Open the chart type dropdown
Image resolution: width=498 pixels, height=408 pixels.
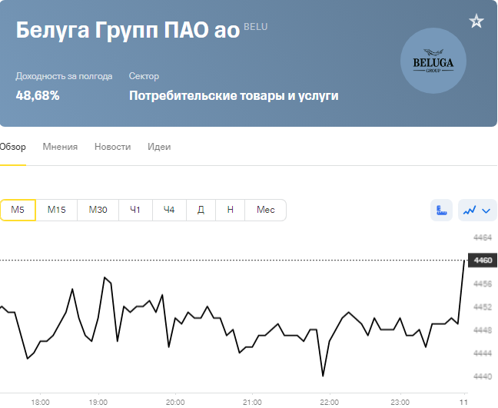click(x=477, y=210)
